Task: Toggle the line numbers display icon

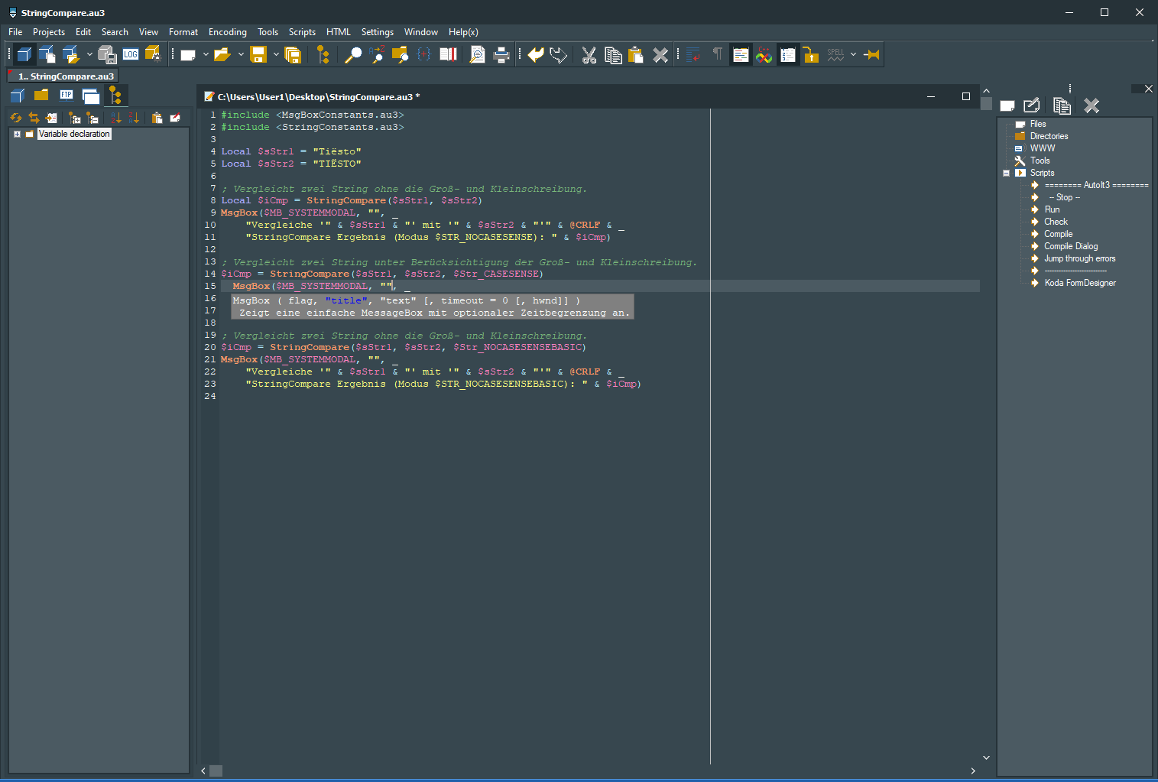Action: click(787, 54)
